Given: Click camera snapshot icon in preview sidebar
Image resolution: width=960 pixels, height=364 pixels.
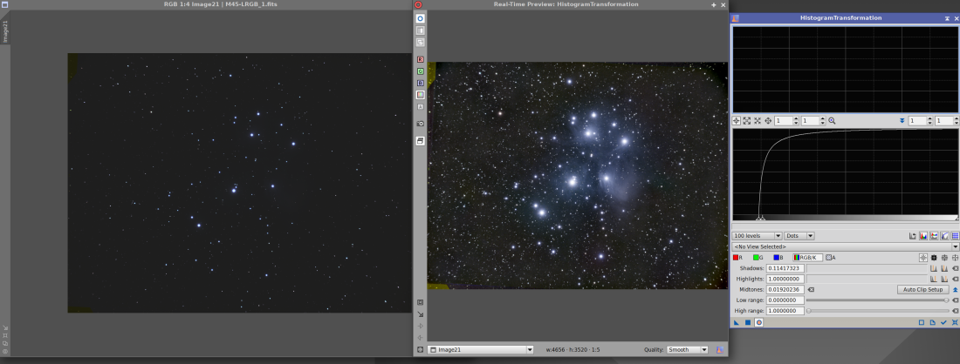Looking at the screenshot, I should click(x=421, y=124).
